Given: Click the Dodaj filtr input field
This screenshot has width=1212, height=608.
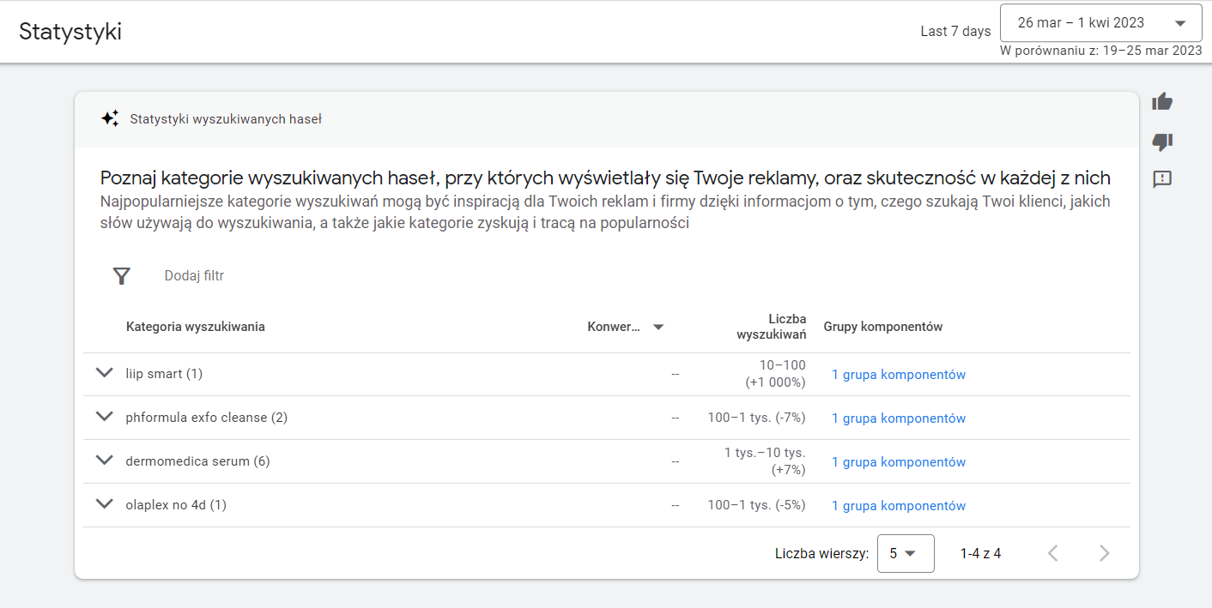Looking at the screenshot, I should coord(194,275).
